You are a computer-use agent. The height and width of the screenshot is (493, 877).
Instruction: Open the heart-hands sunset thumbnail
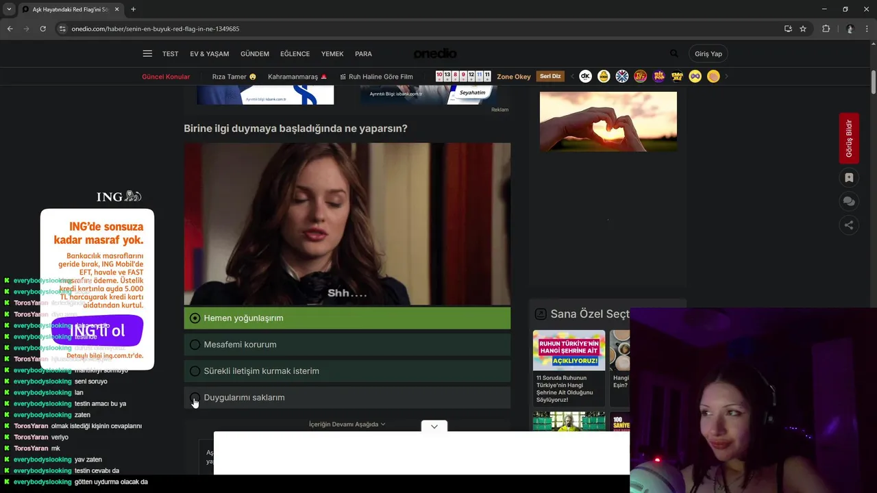click(608, 121)
